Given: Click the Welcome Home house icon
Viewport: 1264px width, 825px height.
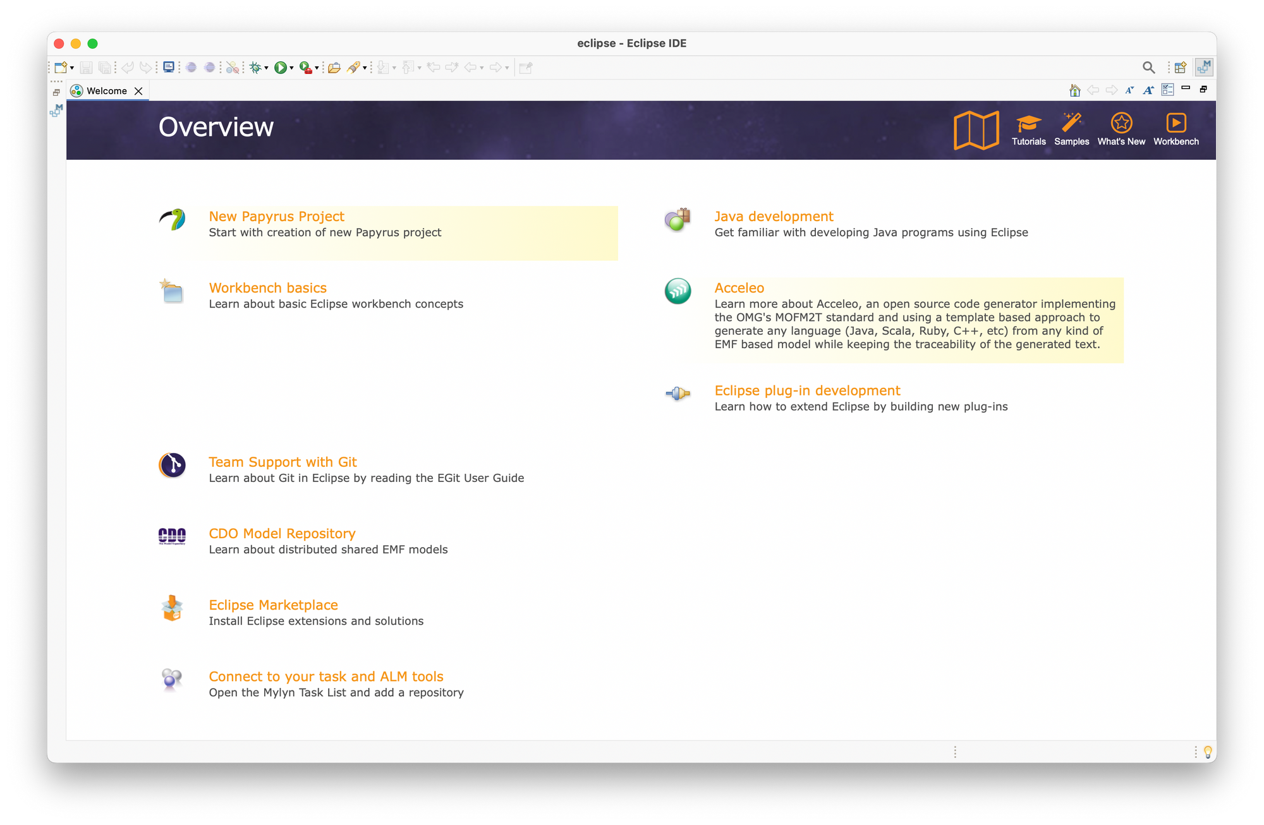Looking at the screenshot, I should [x=1074, y=90].
